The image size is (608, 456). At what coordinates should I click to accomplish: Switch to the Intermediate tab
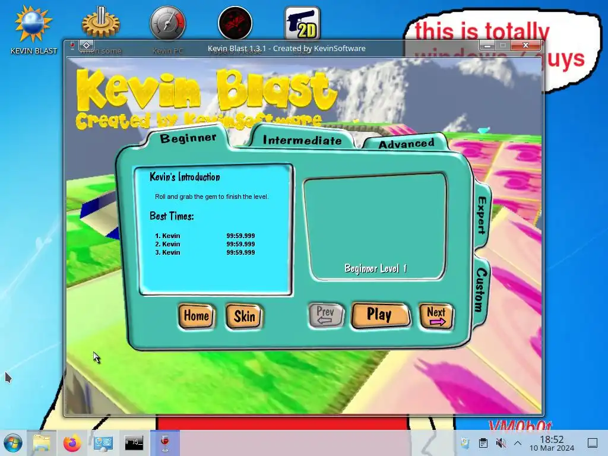coord(302,140)
